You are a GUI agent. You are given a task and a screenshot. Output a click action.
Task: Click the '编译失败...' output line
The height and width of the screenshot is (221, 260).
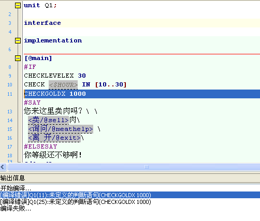[x=16, y=209]
